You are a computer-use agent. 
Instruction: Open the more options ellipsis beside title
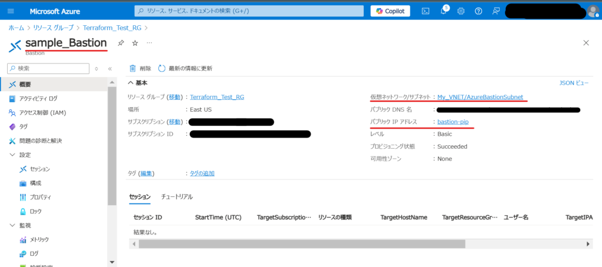click(149, 43)
